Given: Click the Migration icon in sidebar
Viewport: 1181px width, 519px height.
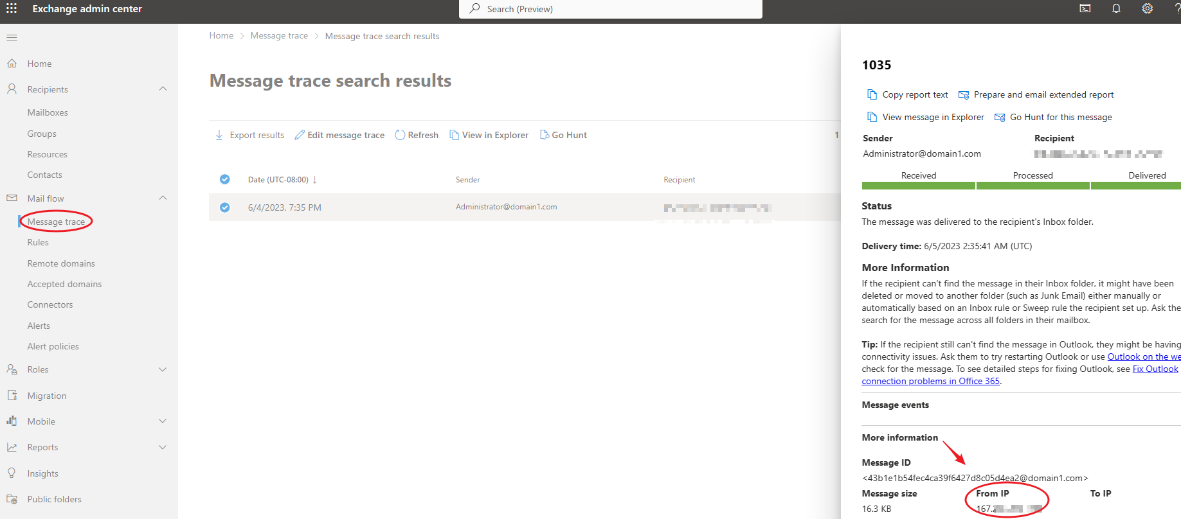Looking at the screenshot, I should 12,395.
